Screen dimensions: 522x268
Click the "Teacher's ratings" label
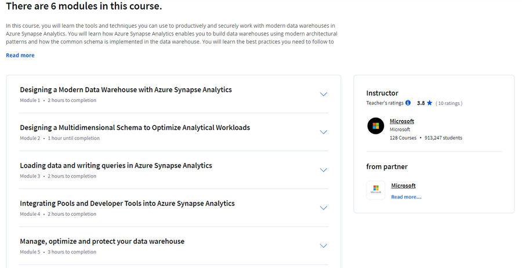click(385, 103)
